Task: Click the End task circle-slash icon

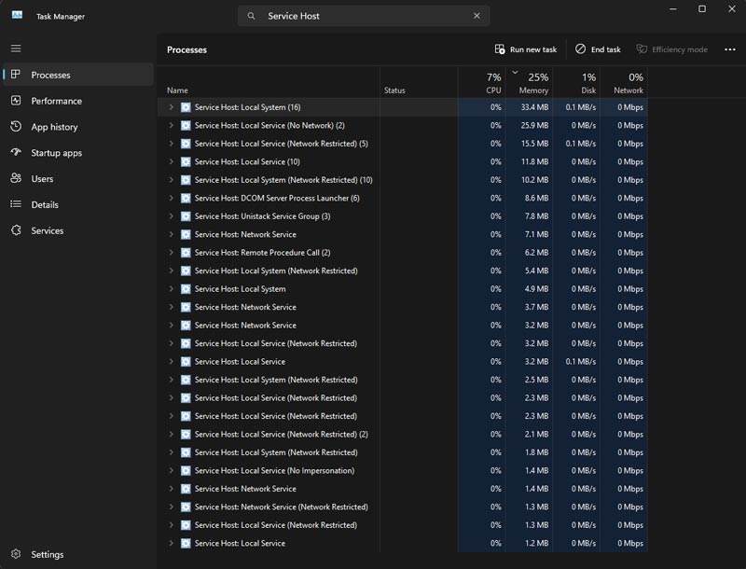Action: [580, 49]
